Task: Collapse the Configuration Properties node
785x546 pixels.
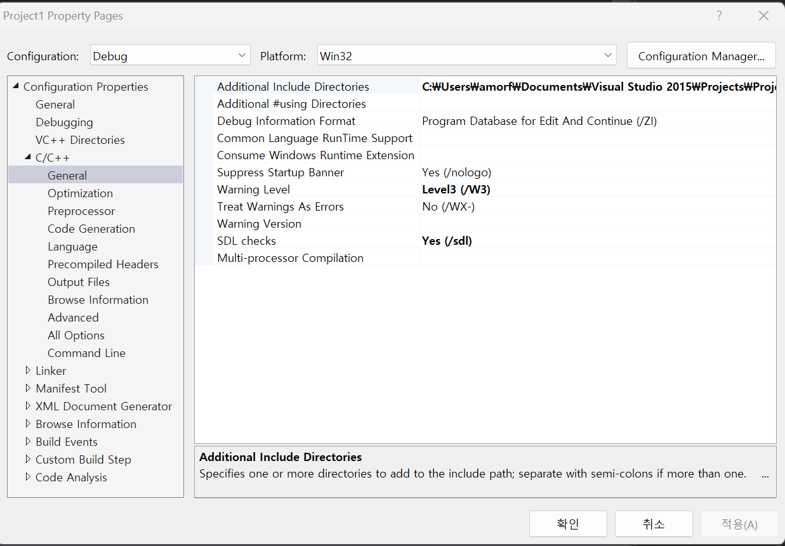Action: tap(15, 86)
